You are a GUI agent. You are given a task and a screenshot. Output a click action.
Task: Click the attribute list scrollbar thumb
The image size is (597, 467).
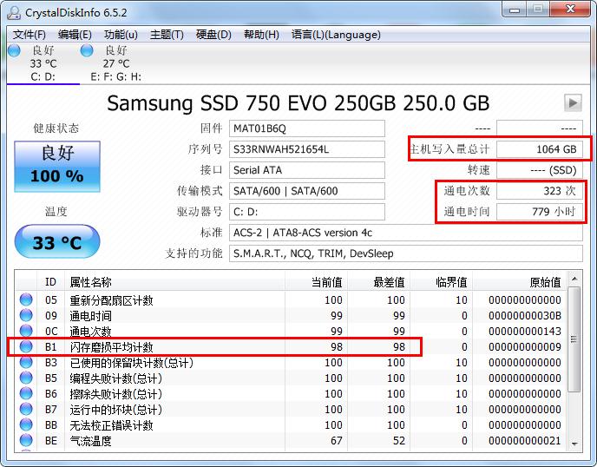tap(574, 339)
